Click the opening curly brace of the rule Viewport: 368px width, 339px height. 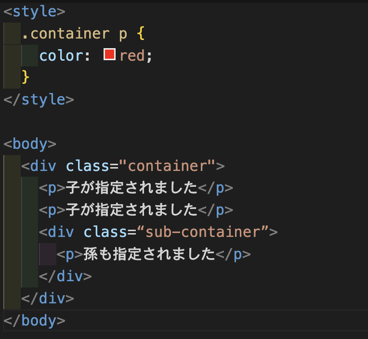point(140,33)
